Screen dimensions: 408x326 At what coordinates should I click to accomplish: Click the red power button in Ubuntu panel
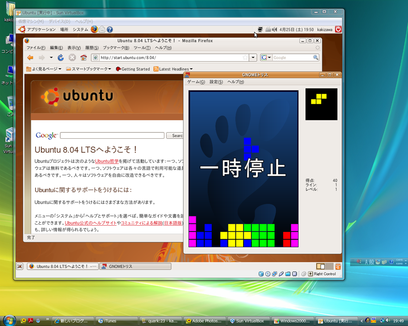pos(338,30)
